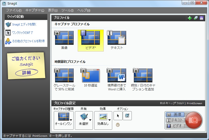Click 詳細 on the yellow sticky note

(27, 73)
